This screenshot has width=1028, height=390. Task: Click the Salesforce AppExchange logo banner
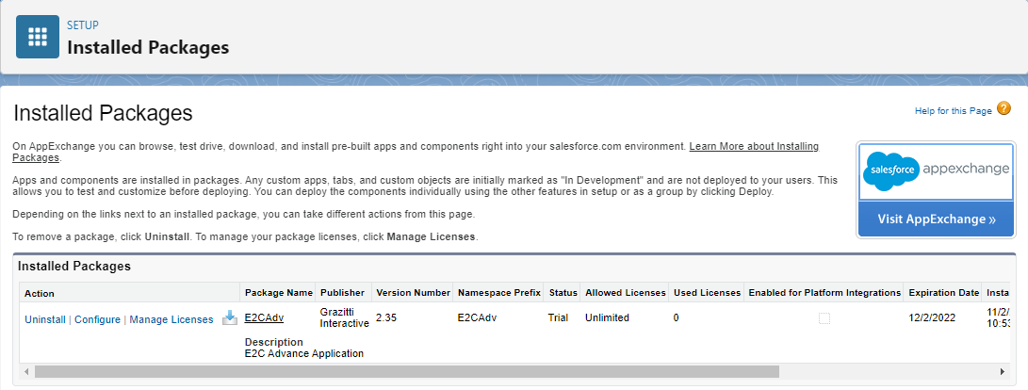coord(937,172)
